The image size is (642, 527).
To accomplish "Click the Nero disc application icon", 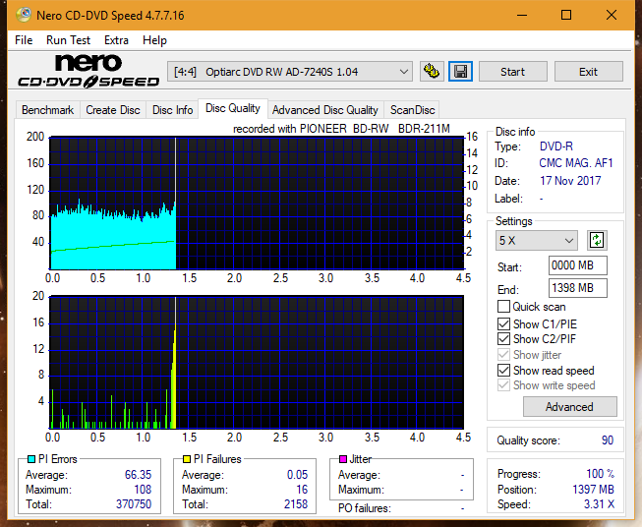I will click(24, 15).
